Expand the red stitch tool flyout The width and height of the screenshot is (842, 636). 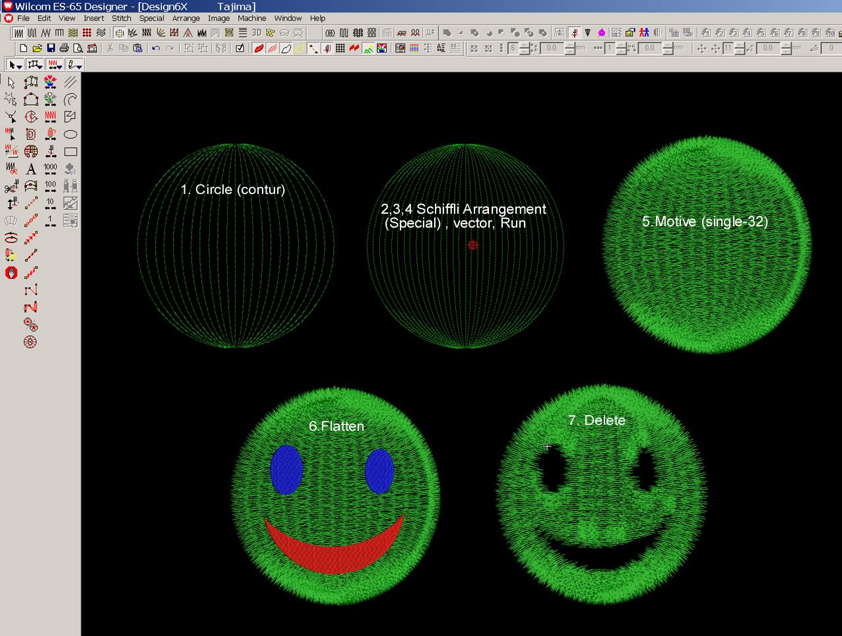pos(55,65)
